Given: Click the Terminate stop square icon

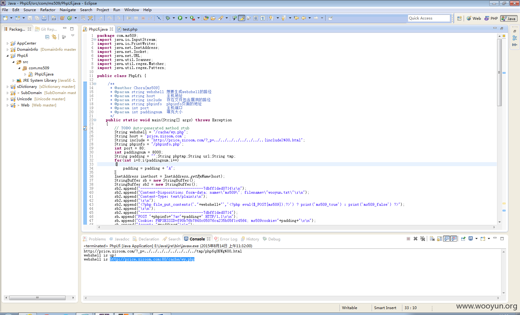Looking at the screenshot, I should [408, 239].
